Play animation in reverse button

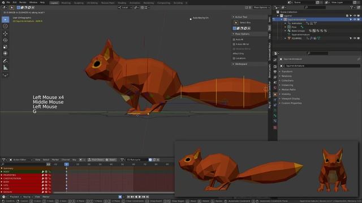tap(136, 197)
